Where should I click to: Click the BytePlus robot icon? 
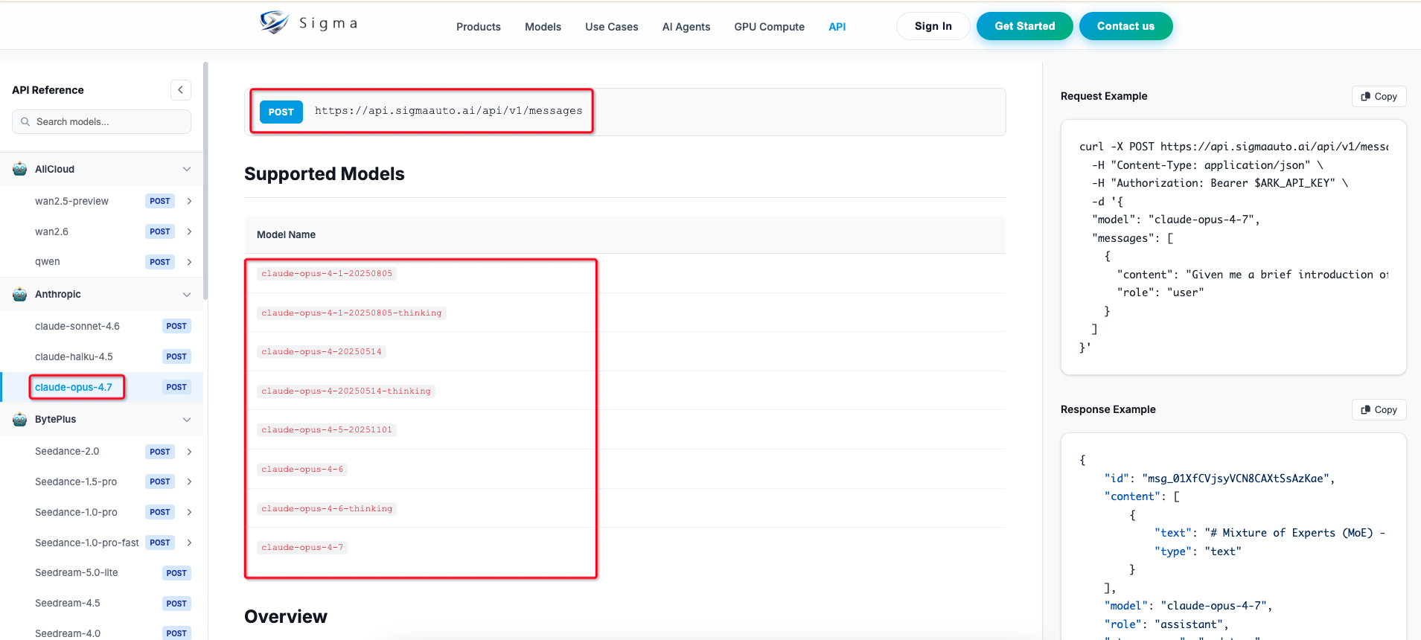pyautogui.click(x=20, y=419)
